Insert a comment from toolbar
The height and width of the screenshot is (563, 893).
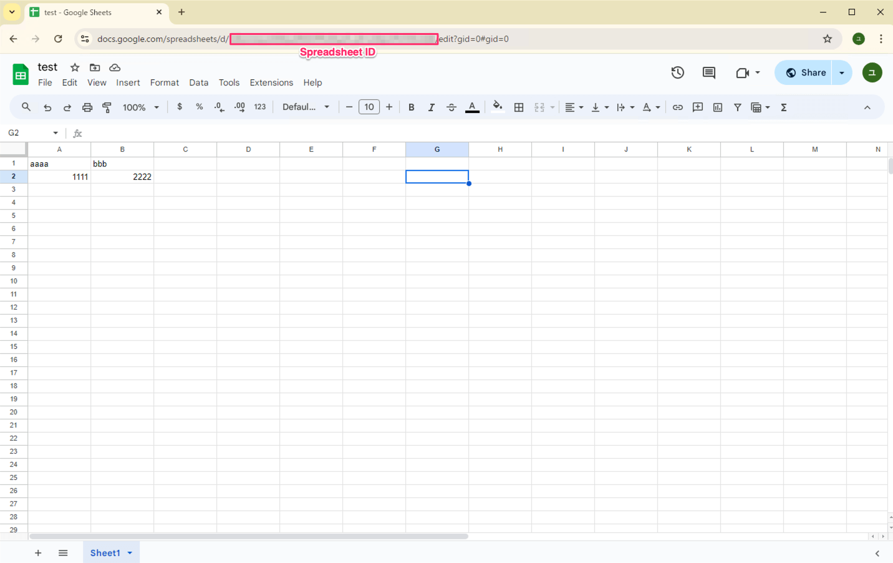coord(698,107)
